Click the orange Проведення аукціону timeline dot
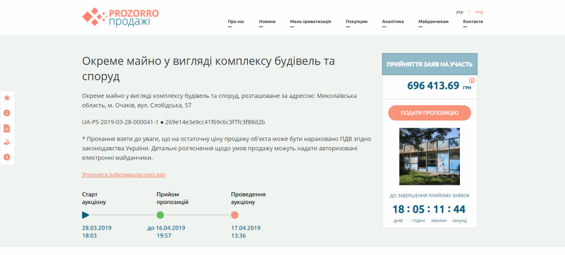Viewport: 565px width, 255px height. pos(234,215)
